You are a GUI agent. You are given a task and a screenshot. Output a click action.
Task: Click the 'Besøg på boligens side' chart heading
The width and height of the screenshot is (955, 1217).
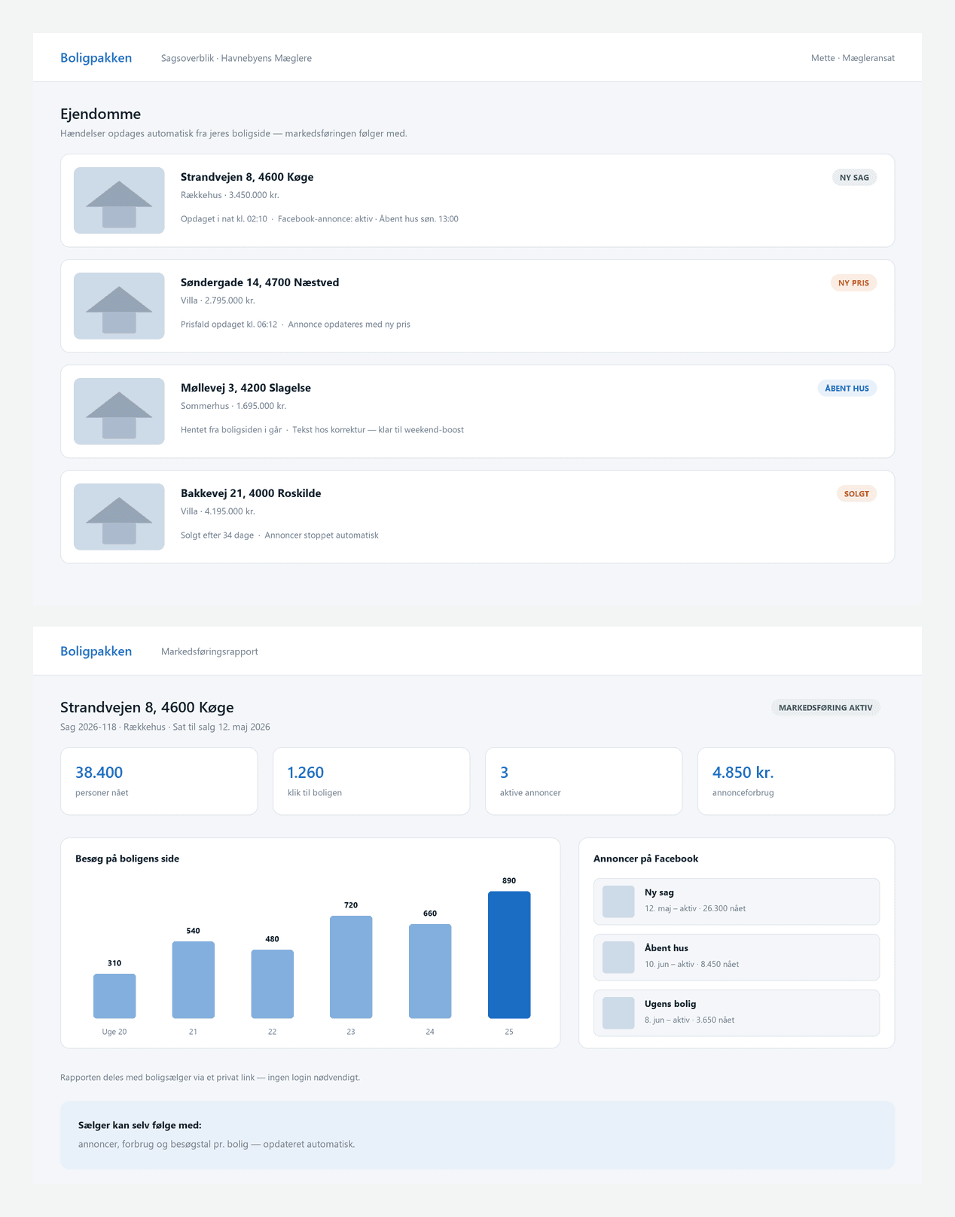(127, 859)
